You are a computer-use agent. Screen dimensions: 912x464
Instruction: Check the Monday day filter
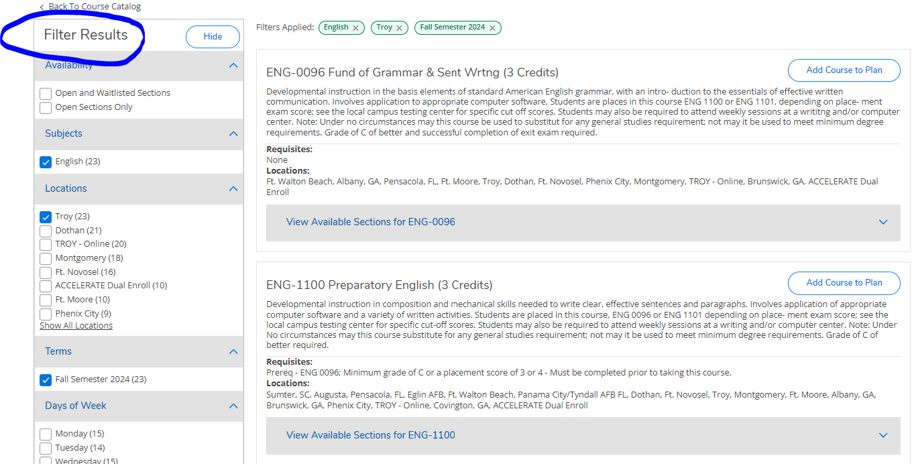(x=45, y=433)
